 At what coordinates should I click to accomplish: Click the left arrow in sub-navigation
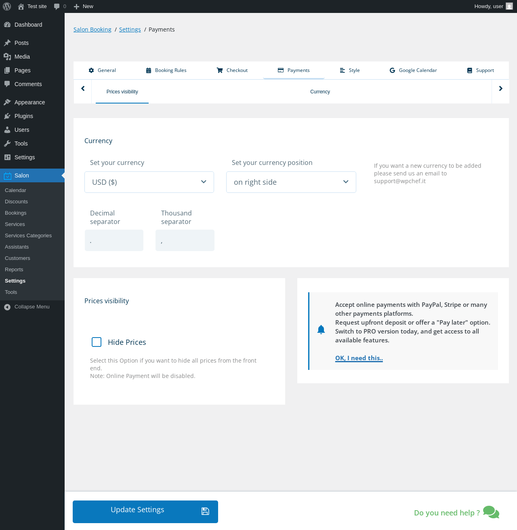(83, 89)
